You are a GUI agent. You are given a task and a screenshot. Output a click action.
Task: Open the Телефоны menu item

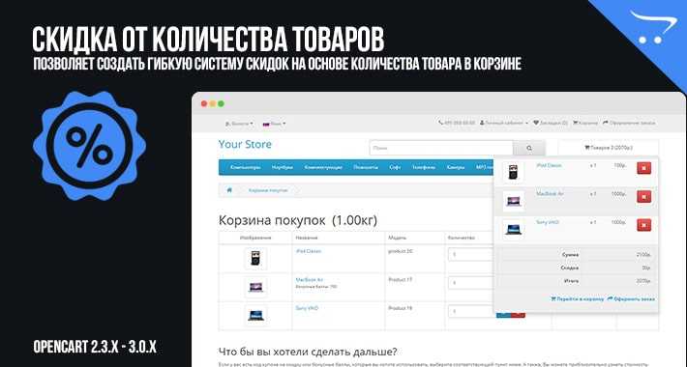[424, 167]
